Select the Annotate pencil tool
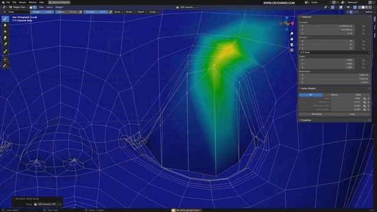The image size is (377, 212). pyautogui.click(x=5, y=66)
